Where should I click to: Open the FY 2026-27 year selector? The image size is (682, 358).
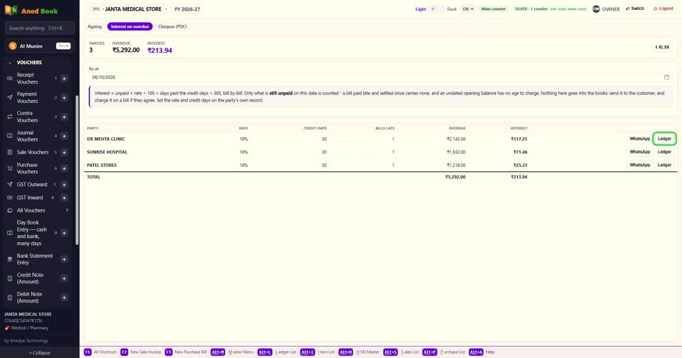pos(188,9)
